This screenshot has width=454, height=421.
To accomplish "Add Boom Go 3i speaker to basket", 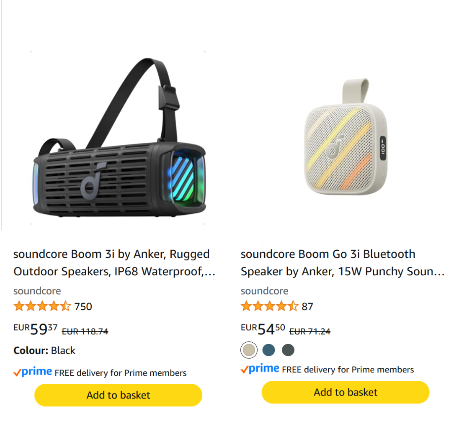I will click(346, 392).
